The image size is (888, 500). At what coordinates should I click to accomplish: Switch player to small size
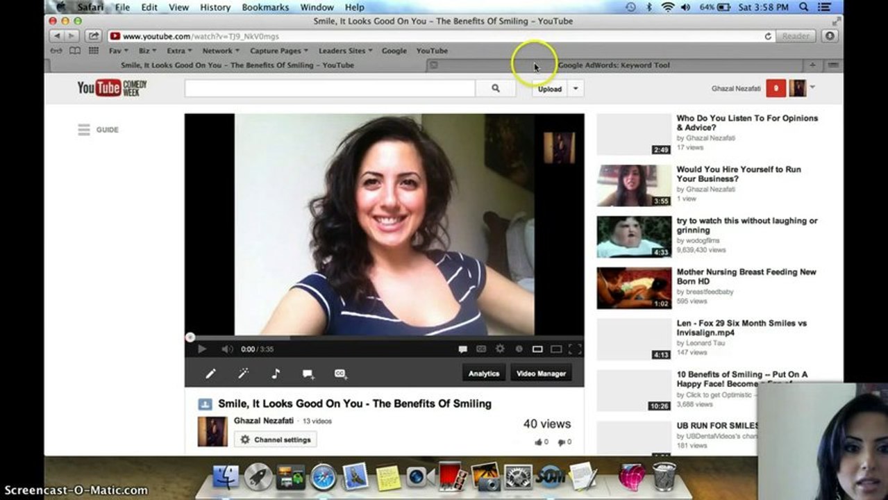point(537,349)
